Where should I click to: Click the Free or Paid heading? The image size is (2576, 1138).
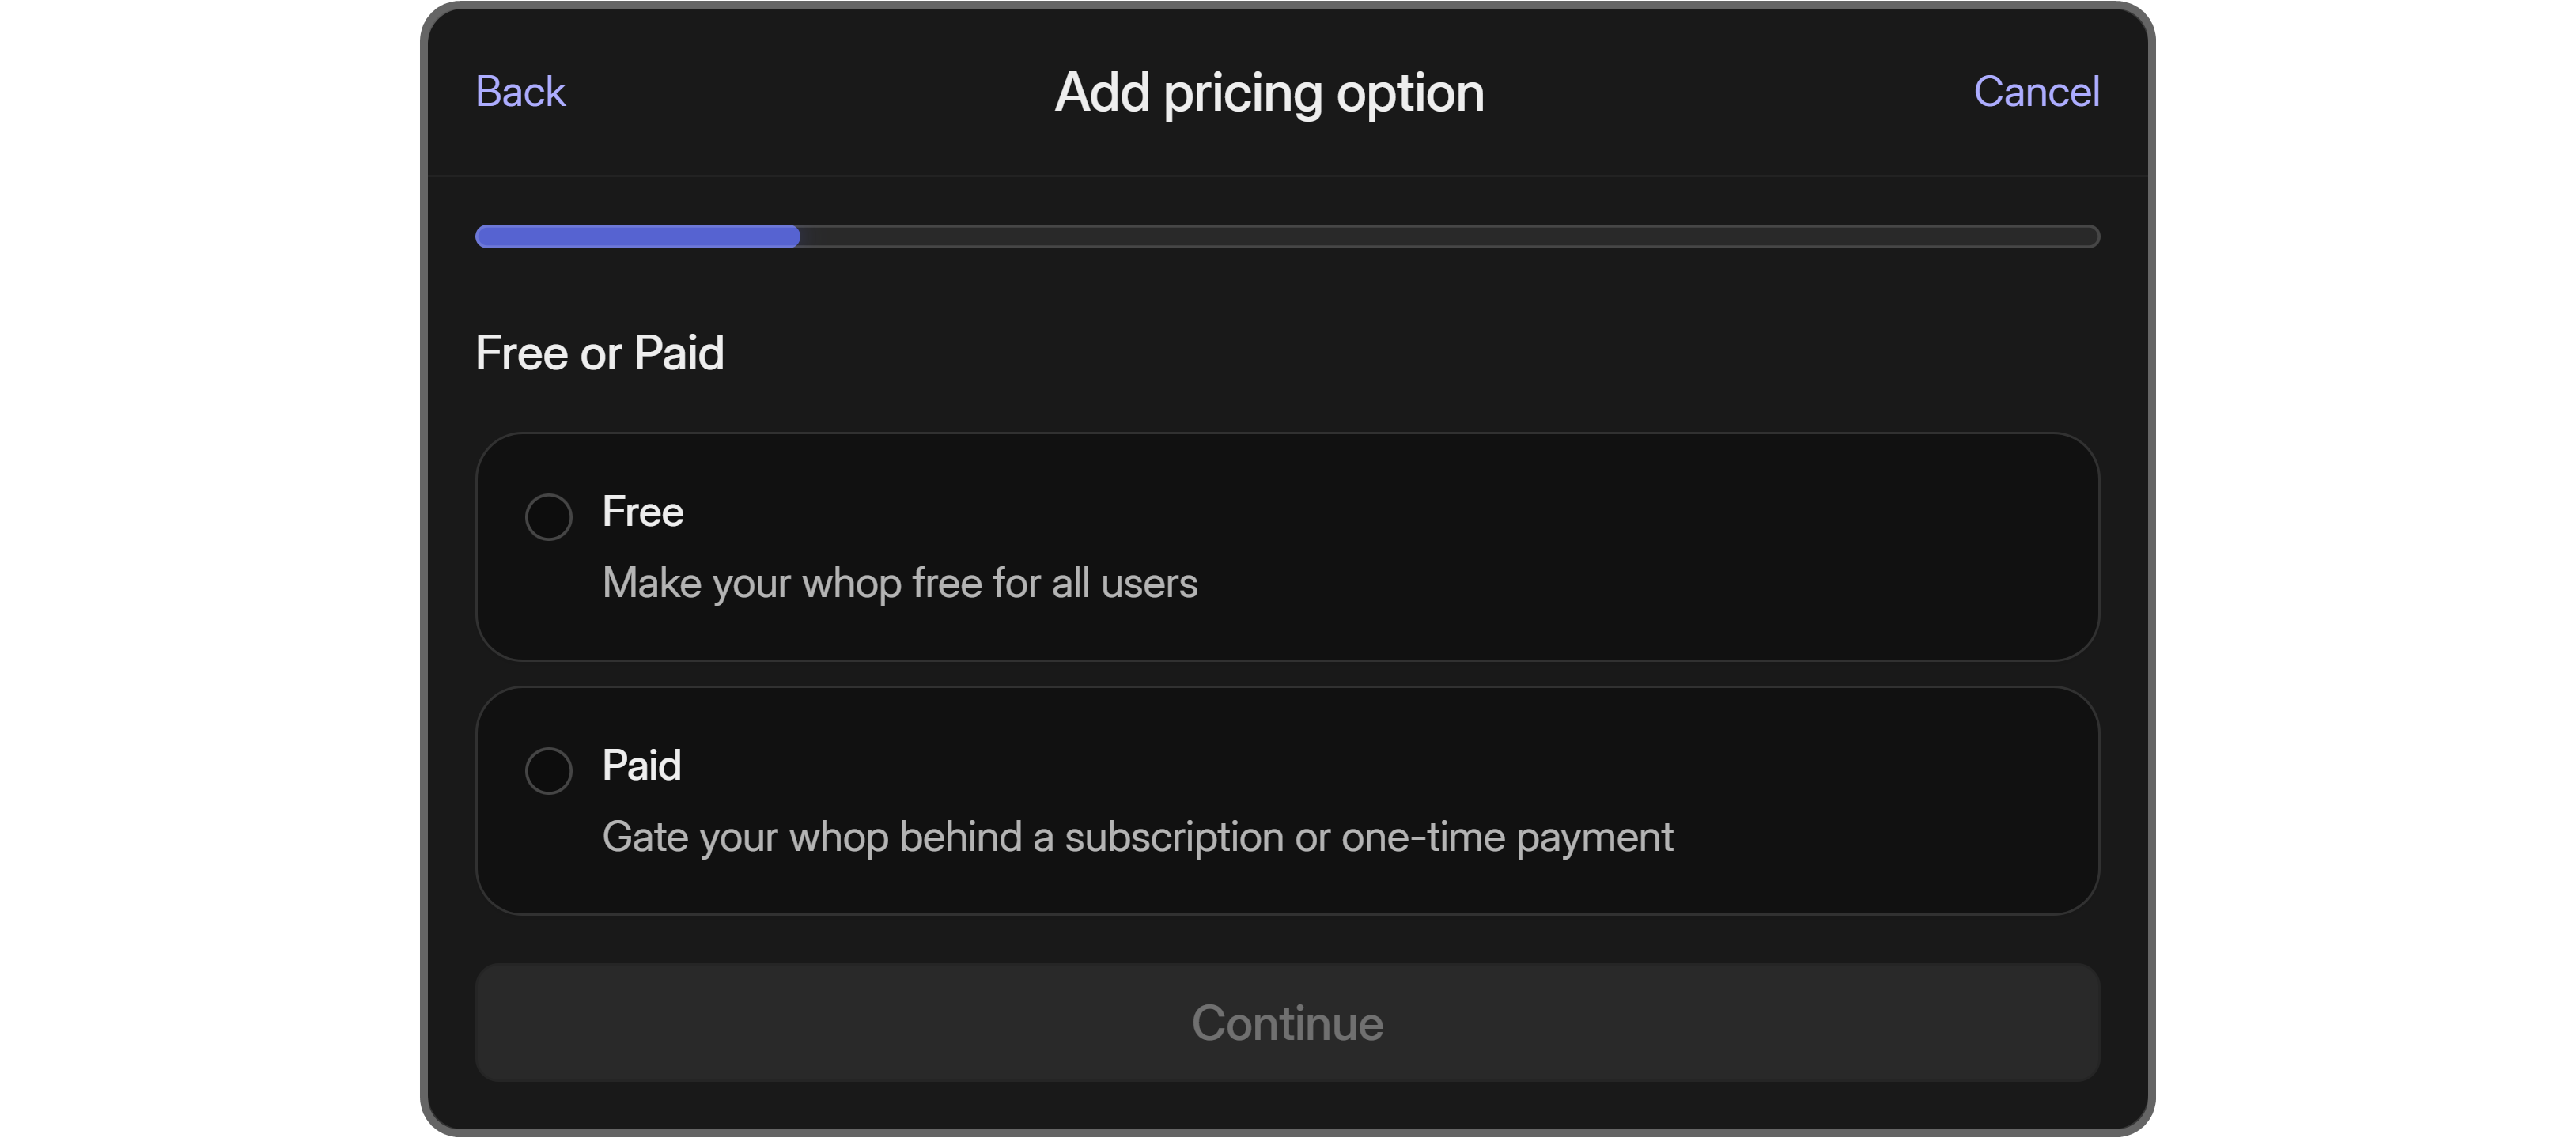[x=600, y=352]
